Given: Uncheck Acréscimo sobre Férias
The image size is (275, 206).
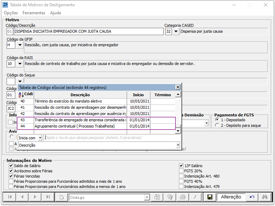Looking at the screenshot, I should tap(11, 171).
